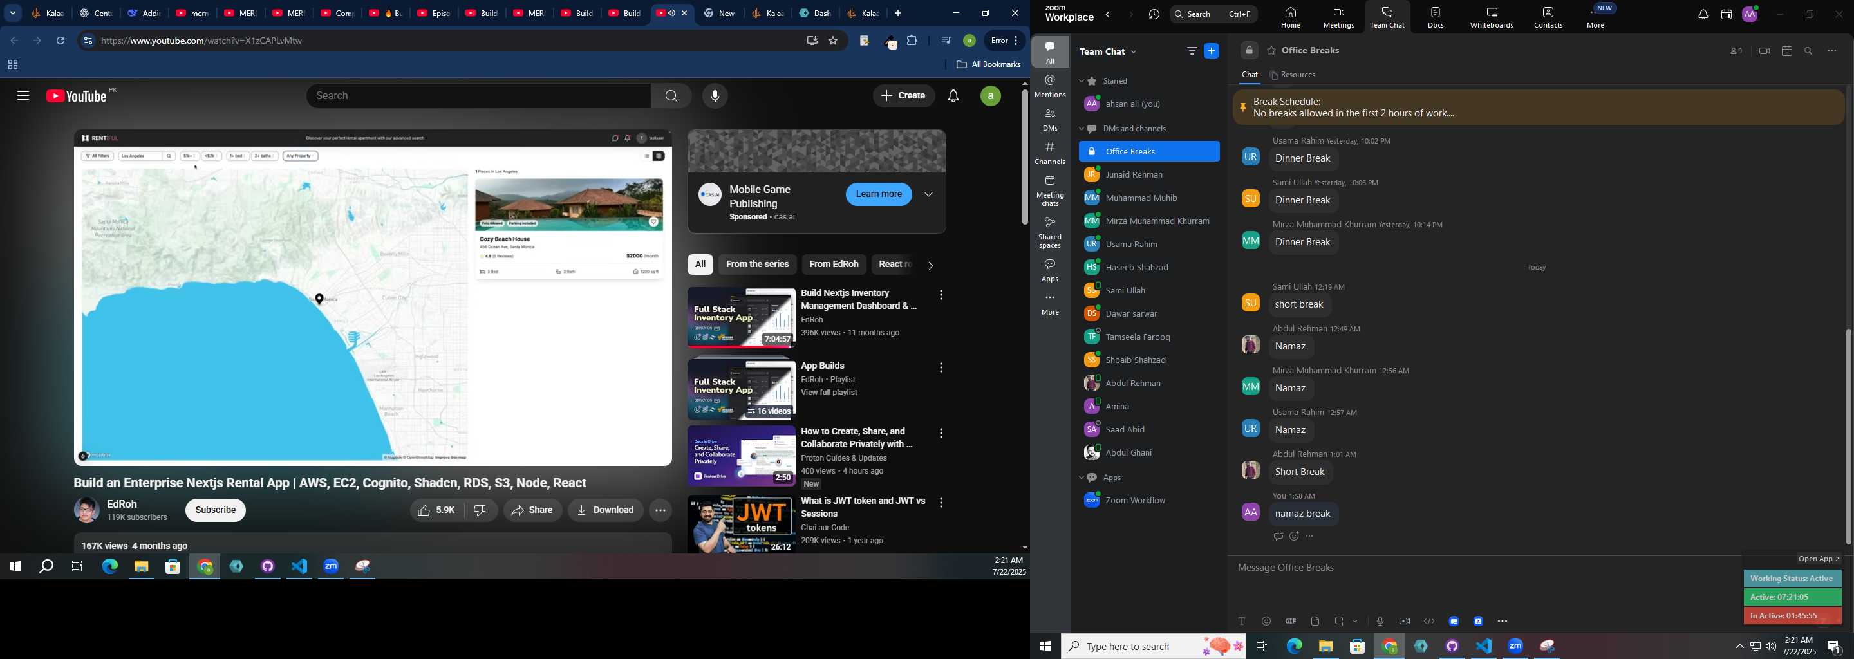Image resolution: width=1854 pixels, height=659 pixels.
Task: Click Learn more on the ad
Action: pos(879,194)
